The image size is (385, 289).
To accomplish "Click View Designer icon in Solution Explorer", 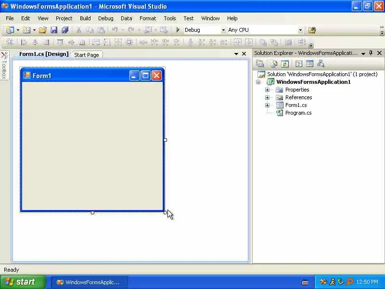I will click(309, 64).
